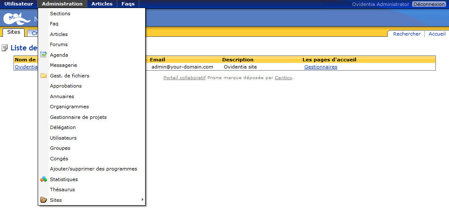Open the Faqs top menu
449x209 pixels.
point(128,4)
